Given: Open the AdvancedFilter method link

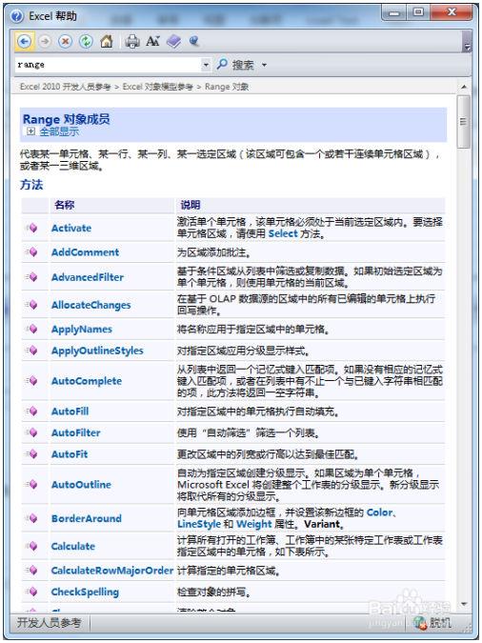Looking at the screenshot, I should 88,277.
